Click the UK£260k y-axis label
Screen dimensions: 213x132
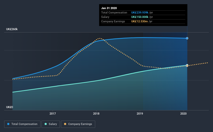(12, 29)
